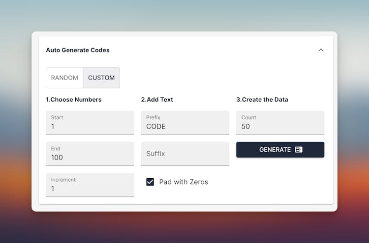Click the '1.Choose Numbers' heading

tap(74, 100)
